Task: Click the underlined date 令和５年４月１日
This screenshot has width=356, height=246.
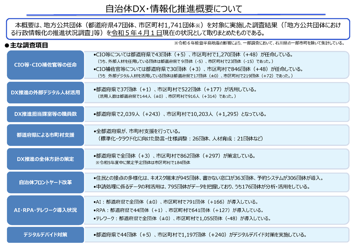Action: pos(137,33)
